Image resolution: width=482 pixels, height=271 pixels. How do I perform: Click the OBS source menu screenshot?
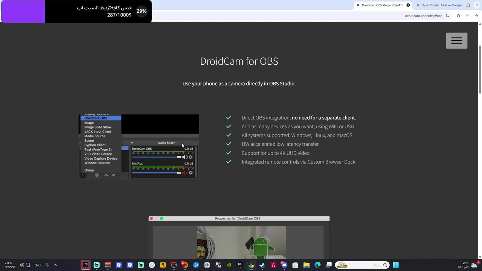tap(139, 146)
